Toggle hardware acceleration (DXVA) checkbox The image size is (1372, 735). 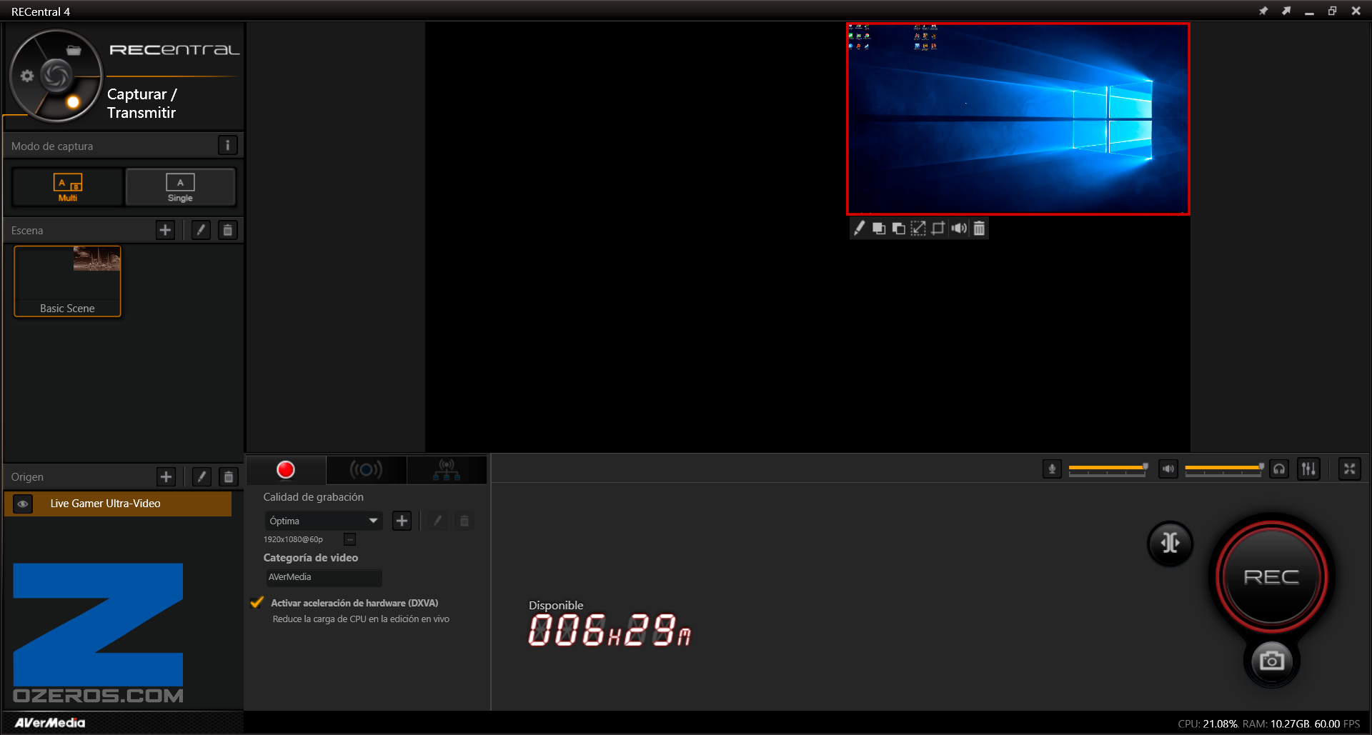[257, 603]
